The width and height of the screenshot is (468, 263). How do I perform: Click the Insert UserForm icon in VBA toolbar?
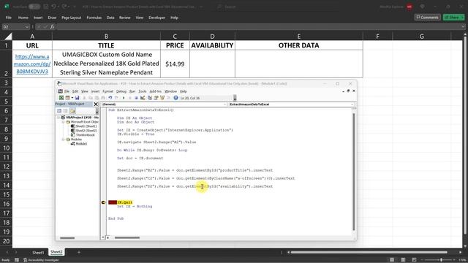click(67, 98)
